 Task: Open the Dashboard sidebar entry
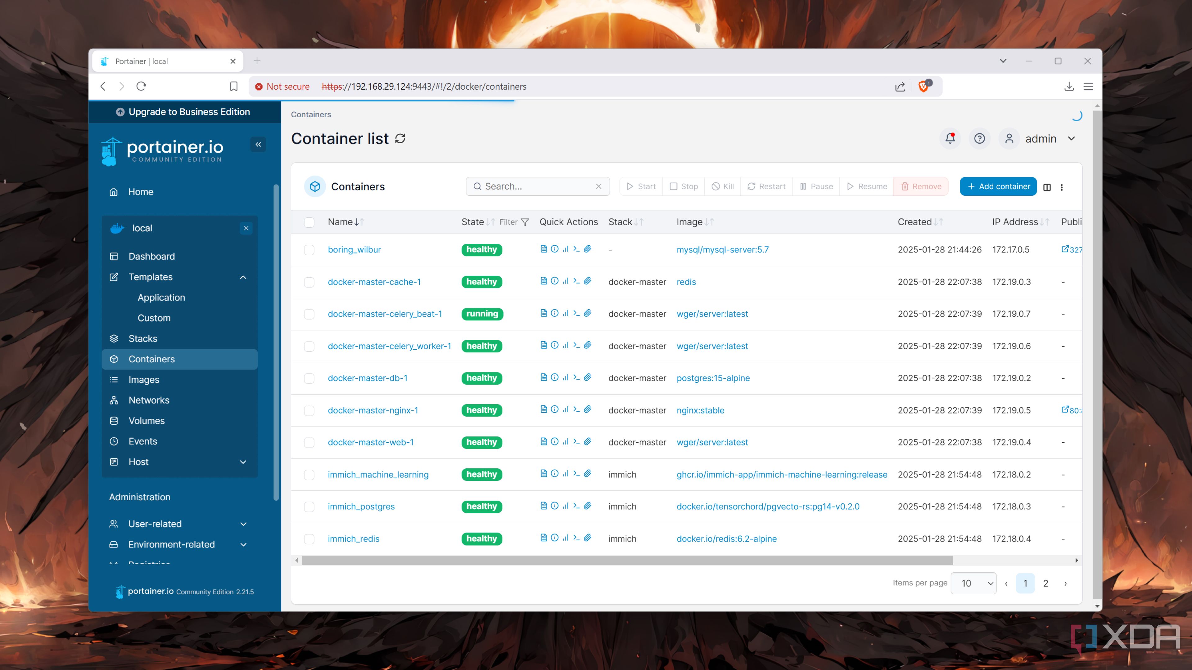(151, 256)
